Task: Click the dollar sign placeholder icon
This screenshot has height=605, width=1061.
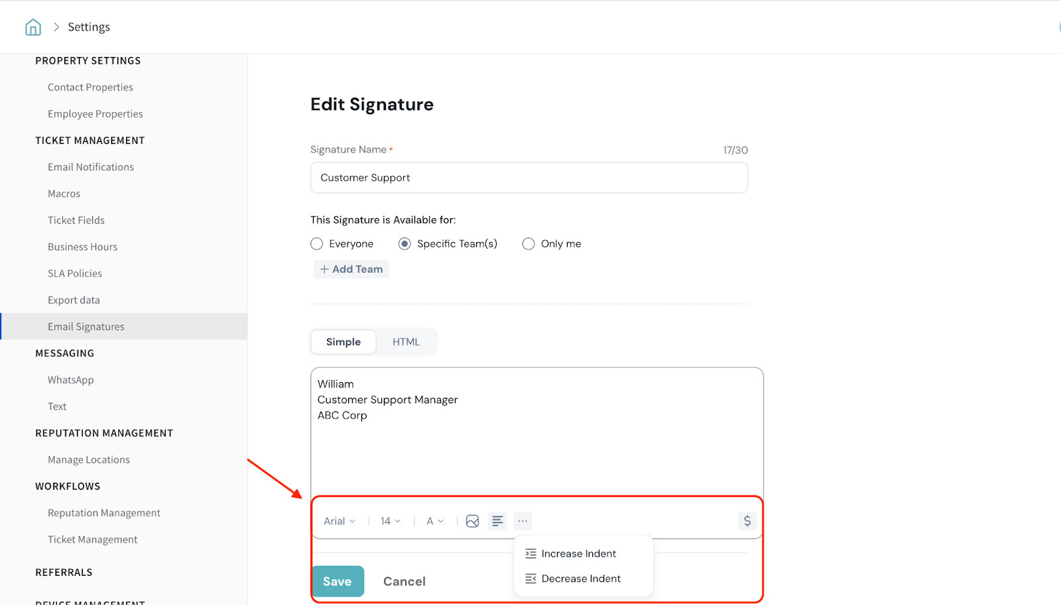Action: tap(747, 521)
